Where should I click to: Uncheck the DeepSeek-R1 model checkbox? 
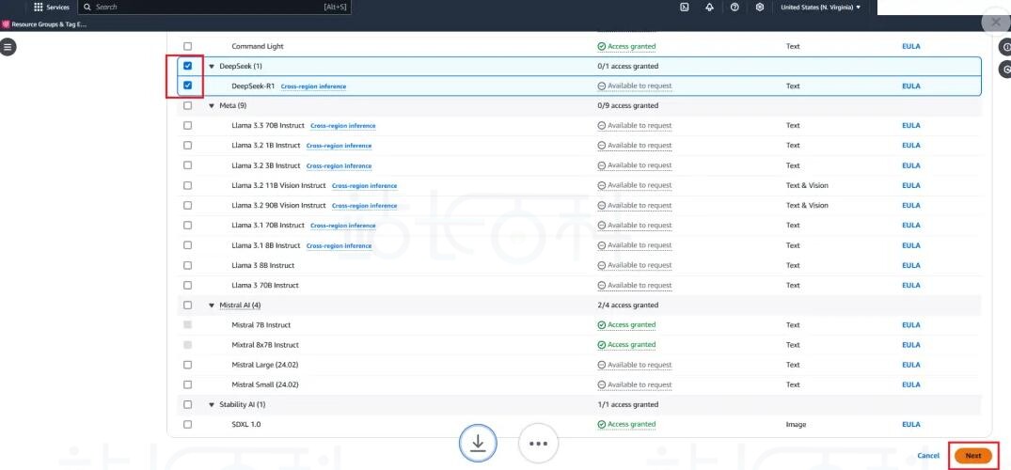coord(188,86)
